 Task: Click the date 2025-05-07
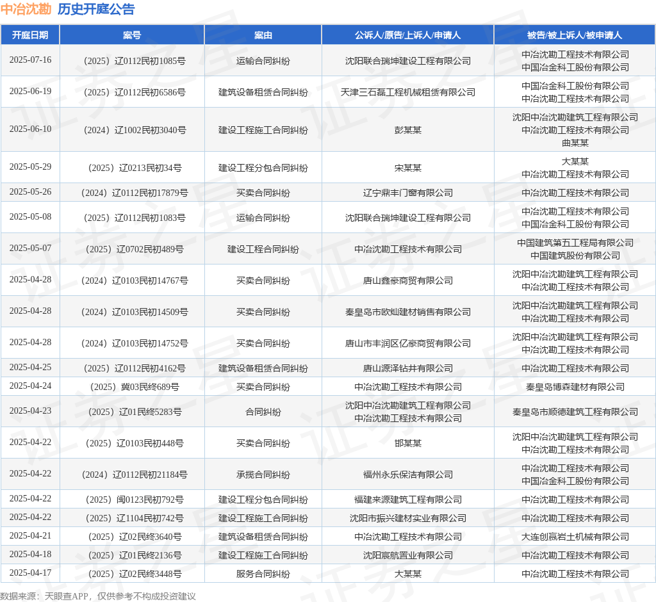(x=30, y=248)
